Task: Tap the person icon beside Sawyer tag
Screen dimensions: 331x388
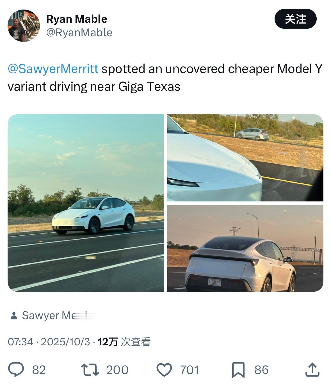Action: click(x=13, y=316)
